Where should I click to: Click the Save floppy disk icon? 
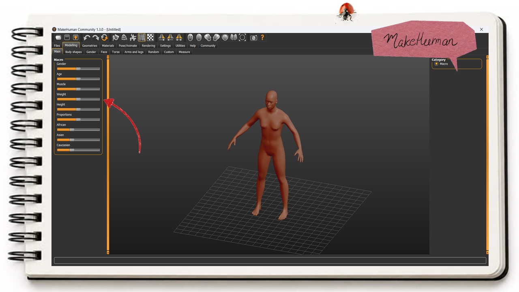[x=67, y=38]
